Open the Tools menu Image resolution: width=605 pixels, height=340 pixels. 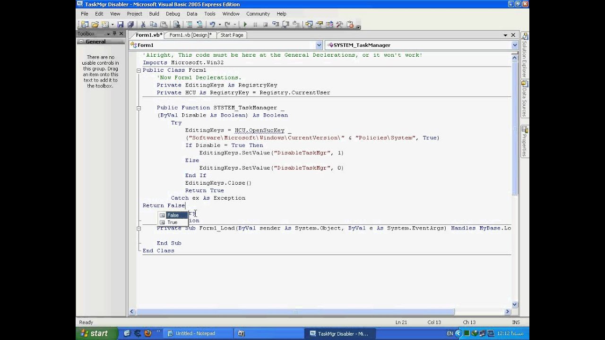[x=210, y=14]
